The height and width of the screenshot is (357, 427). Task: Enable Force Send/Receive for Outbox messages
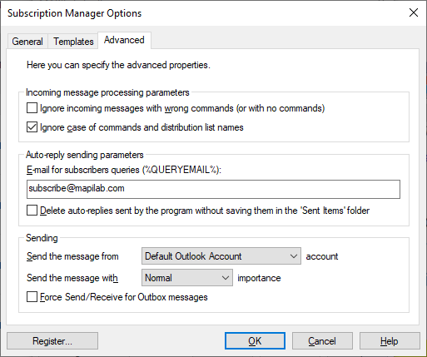tap(32, 297)
